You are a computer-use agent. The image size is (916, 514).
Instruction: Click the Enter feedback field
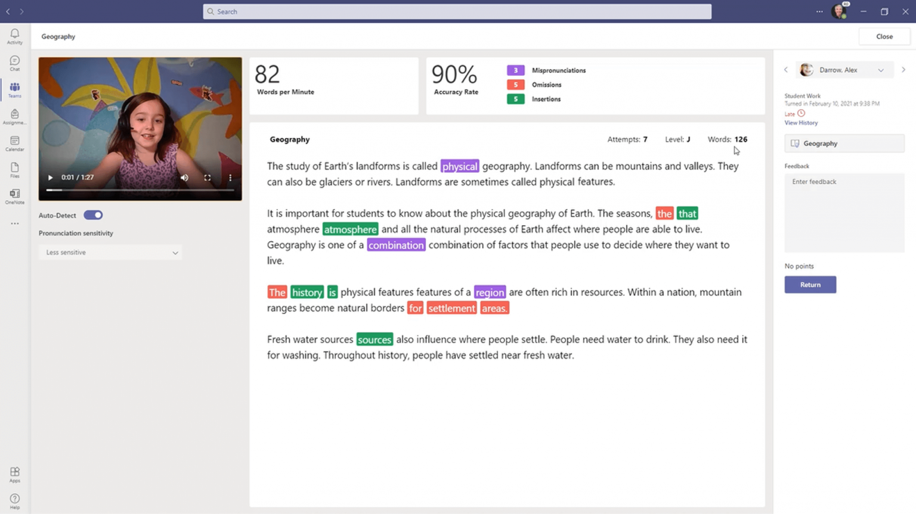(x=844, y=211)
